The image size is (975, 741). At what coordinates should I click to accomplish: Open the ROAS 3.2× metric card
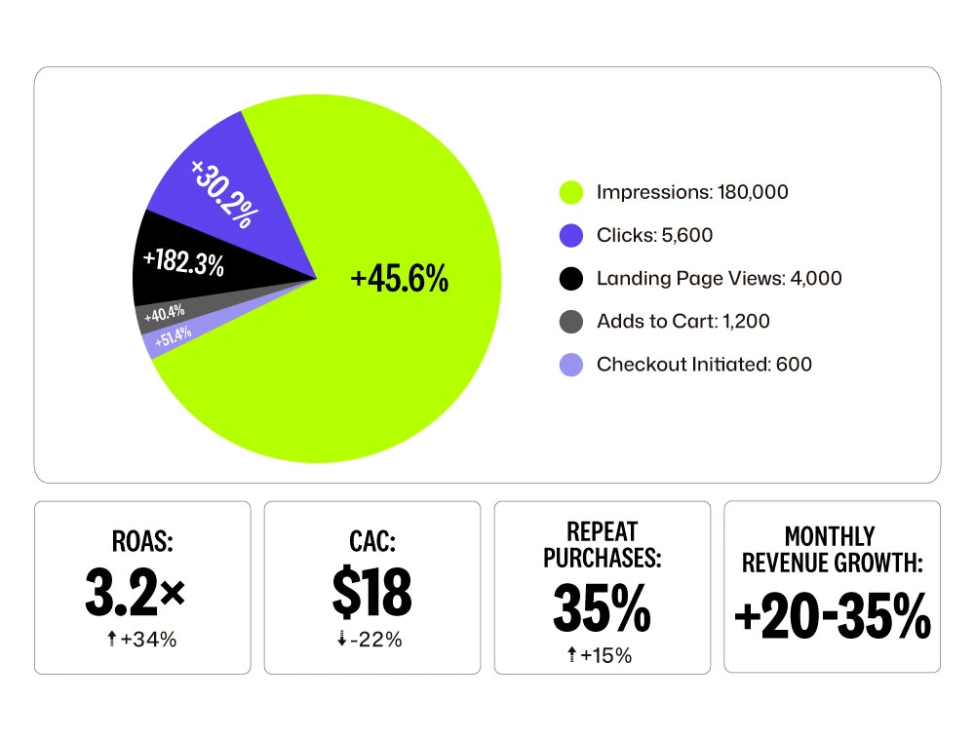pyautogui.click(x=142, y=587)
